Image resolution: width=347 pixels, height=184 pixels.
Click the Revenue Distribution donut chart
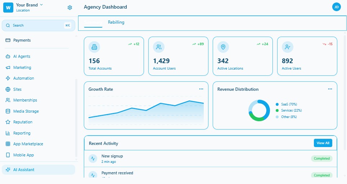(x=259, y=110)
